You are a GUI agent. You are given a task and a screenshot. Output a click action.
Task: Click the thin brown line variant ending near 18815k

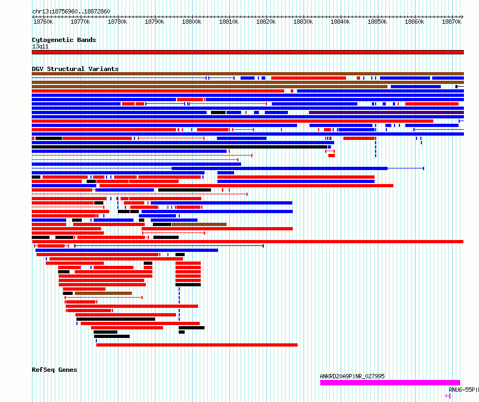tap(135, 160)
